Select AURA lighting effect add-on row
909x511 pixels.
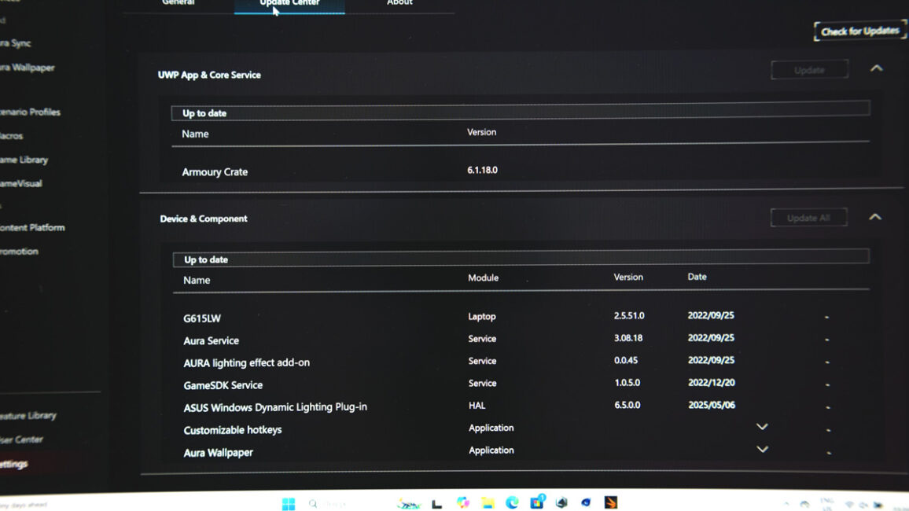(246, 362)
